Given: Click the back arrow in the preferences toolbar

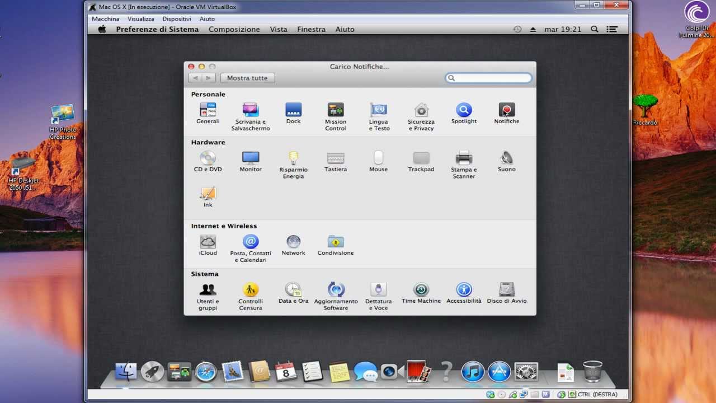Looking at the screenshot, I should pyautogui.click(x=195, y=78).
